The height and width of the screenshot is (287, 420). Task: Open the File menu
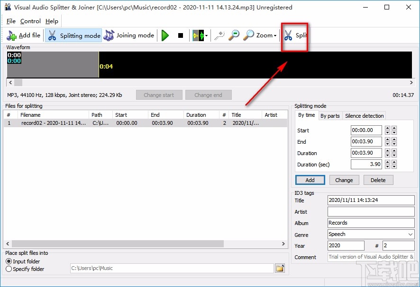click(x=11, y=21)
